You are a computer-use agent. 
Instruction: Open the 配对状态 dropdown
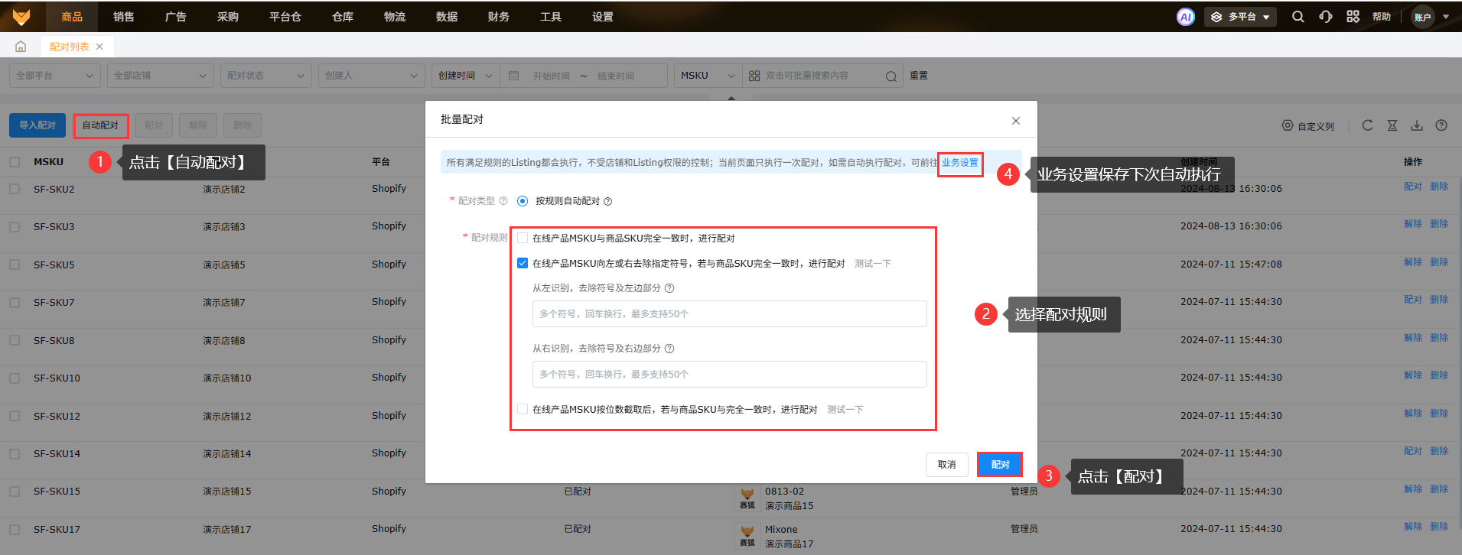pos(265,76)
